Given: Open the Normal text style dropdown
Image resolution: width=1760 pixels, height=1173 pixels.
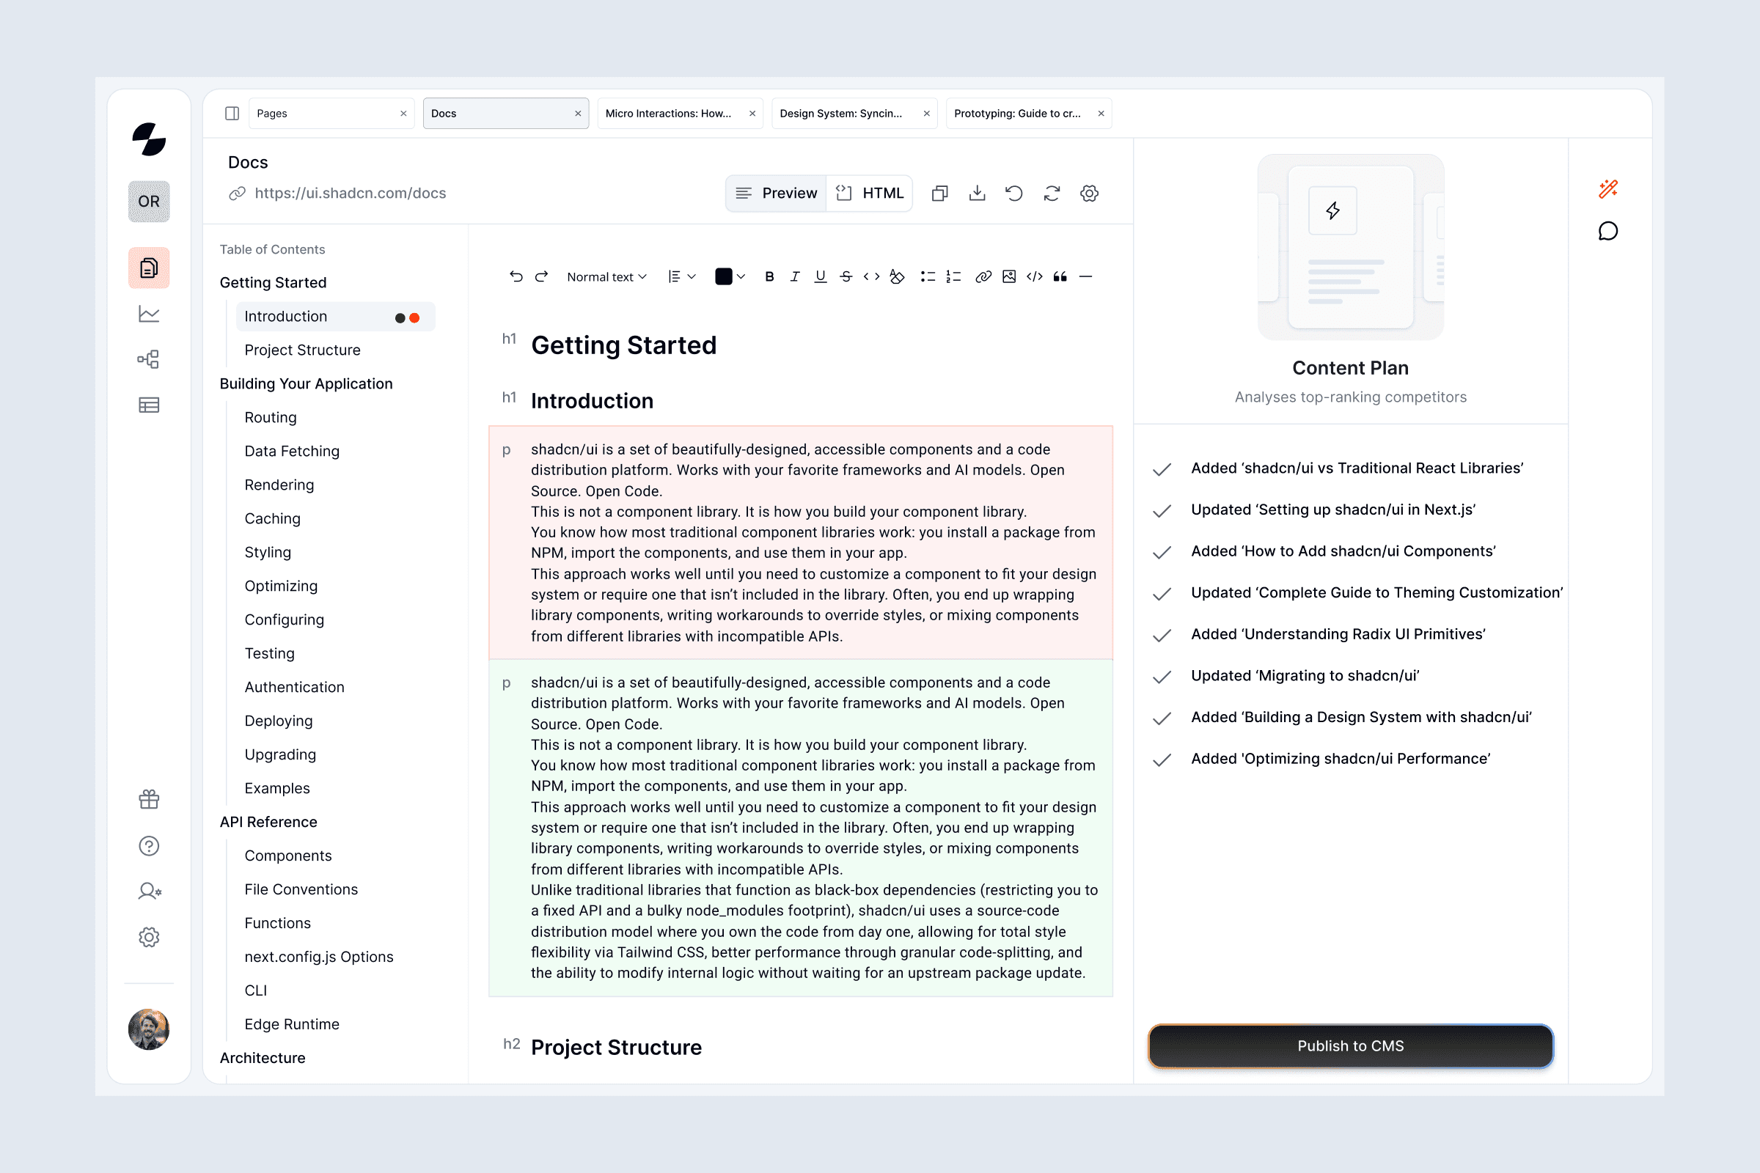Looking at the screenshot, I should tap(606, 277).
